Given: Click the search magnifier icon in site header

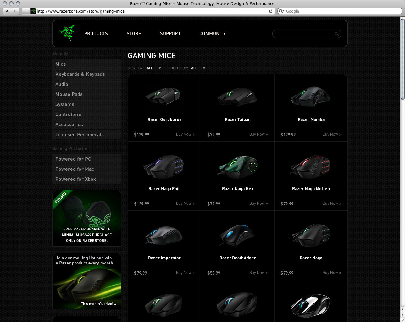Looking at the screenshot, I should point(336,34).
